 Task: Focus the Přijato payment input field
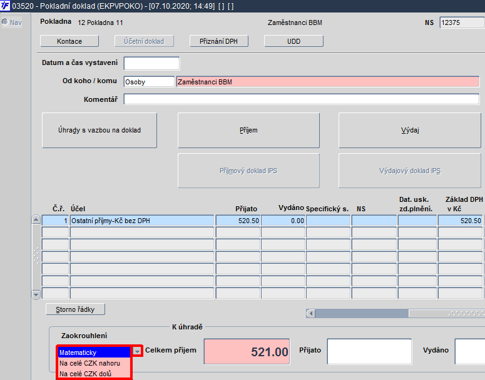tap(369, 352)
